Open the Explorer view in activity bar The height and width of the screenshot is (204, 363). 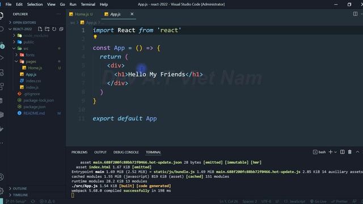pos(1,15)
